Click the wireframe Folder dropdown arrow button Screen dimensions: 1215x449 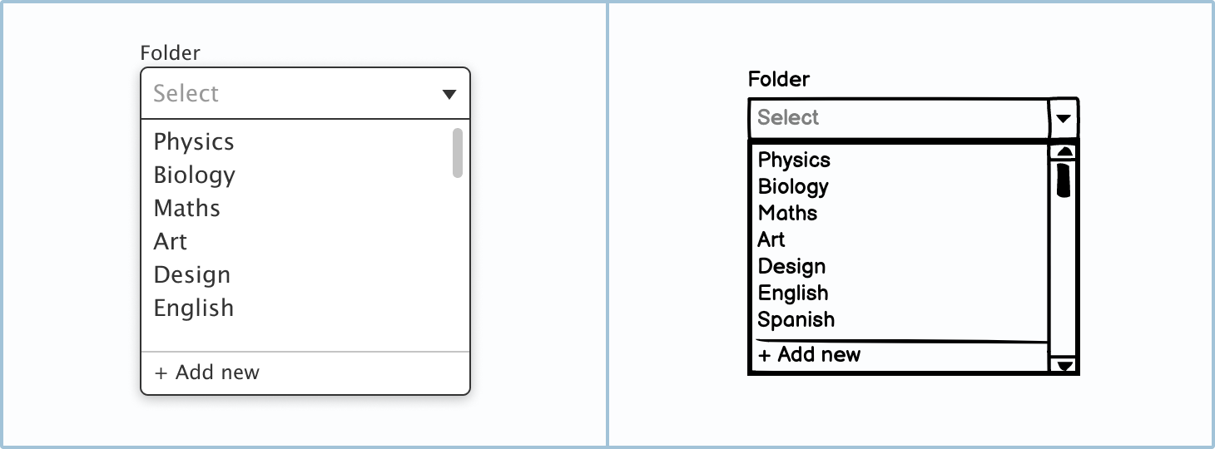(x=1063, y=118)
